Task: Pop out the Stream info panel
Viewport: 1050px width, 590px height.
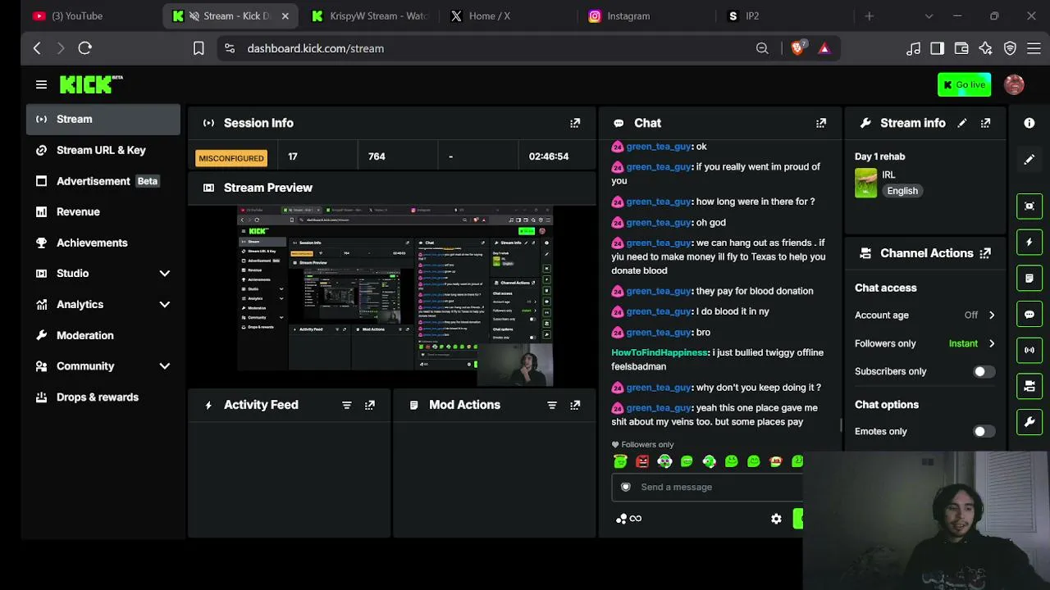Action: [985, 123]
